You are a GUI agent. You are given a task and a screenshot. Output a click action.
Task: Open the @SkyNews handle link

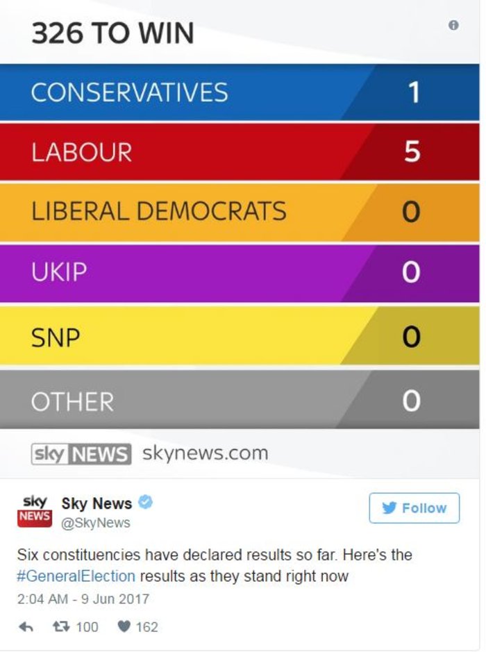pyautogui.click(x=96, y=522)
